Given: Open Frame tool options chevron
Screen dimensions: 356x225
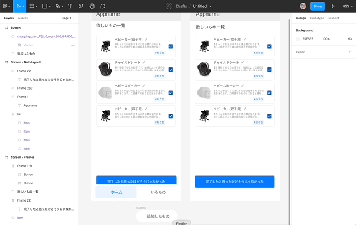Looking at the screenshot, I should click(37, 6).
